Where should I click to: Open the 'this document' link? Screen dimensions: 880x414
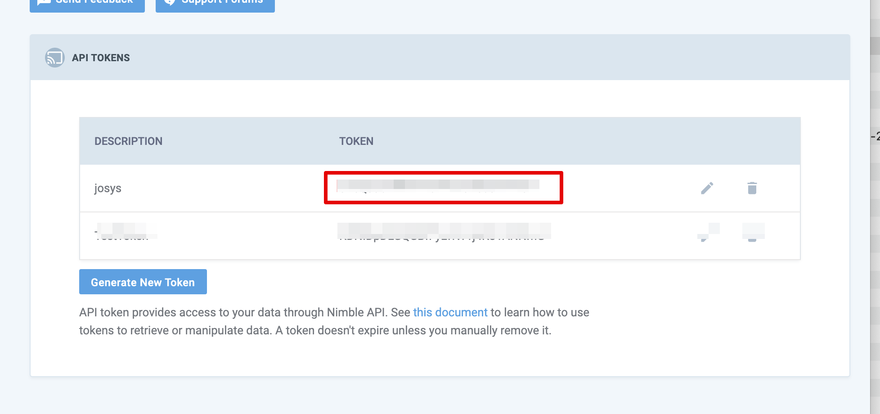450,312
